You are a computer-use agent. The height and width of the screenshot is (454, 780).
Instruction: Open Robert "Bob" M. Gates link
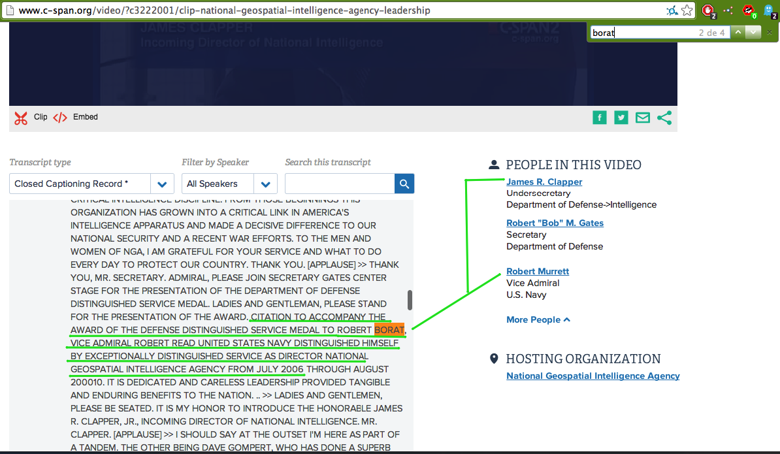[x=555, y=223]
